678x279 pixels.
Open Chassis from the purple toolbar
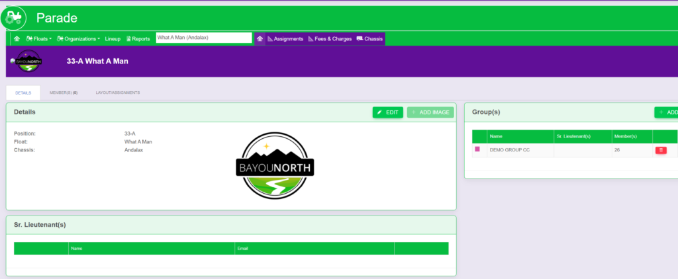(x=369, y=39)
